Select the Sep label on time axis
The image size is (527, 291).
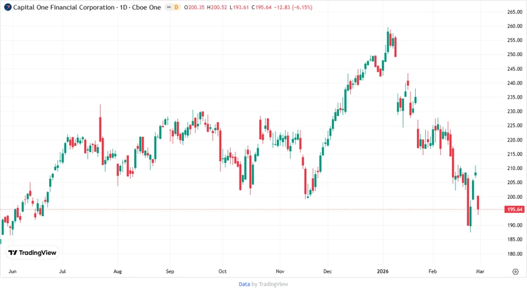[x=170, y=271]
